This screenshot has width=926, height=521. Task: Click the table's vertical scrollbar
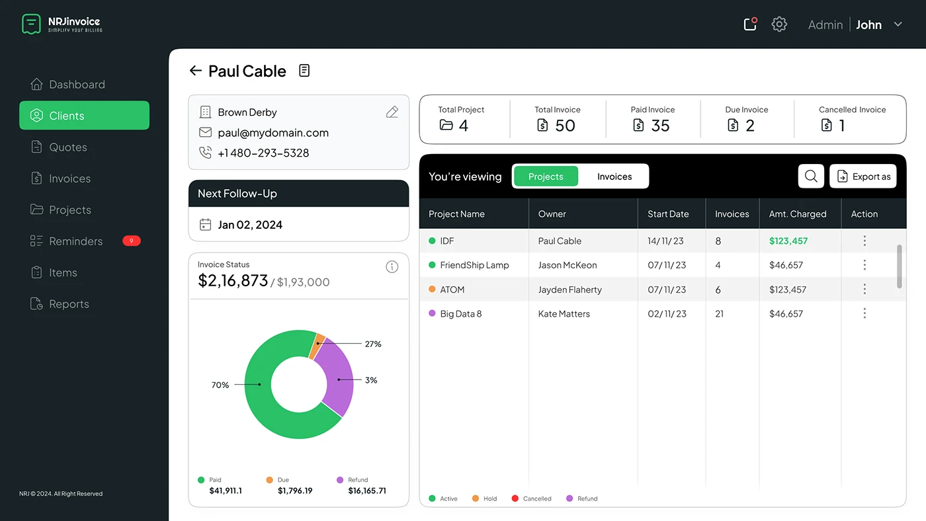pyautogui.click(x=900, y=266)
